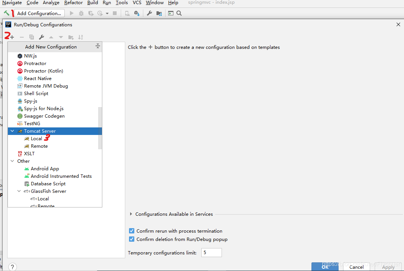
Task: Click the Move Down arrow icon
Action: tap(61, 37)
